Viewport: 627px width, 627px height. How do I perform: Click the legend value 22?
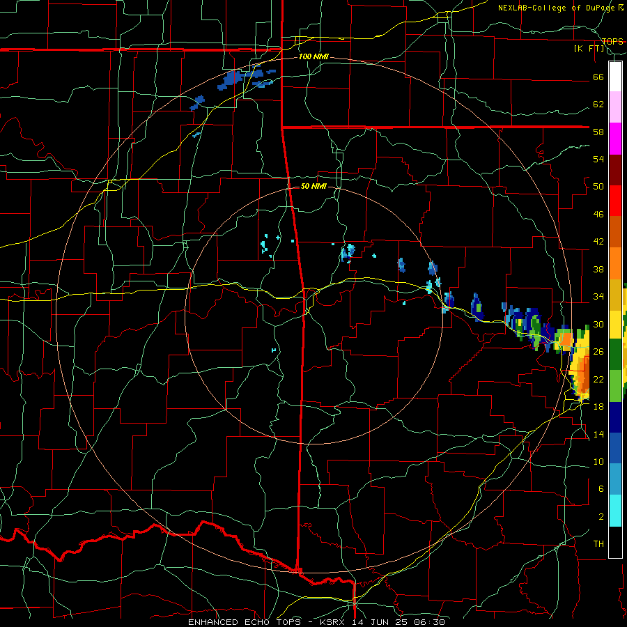tap(598, 379)
